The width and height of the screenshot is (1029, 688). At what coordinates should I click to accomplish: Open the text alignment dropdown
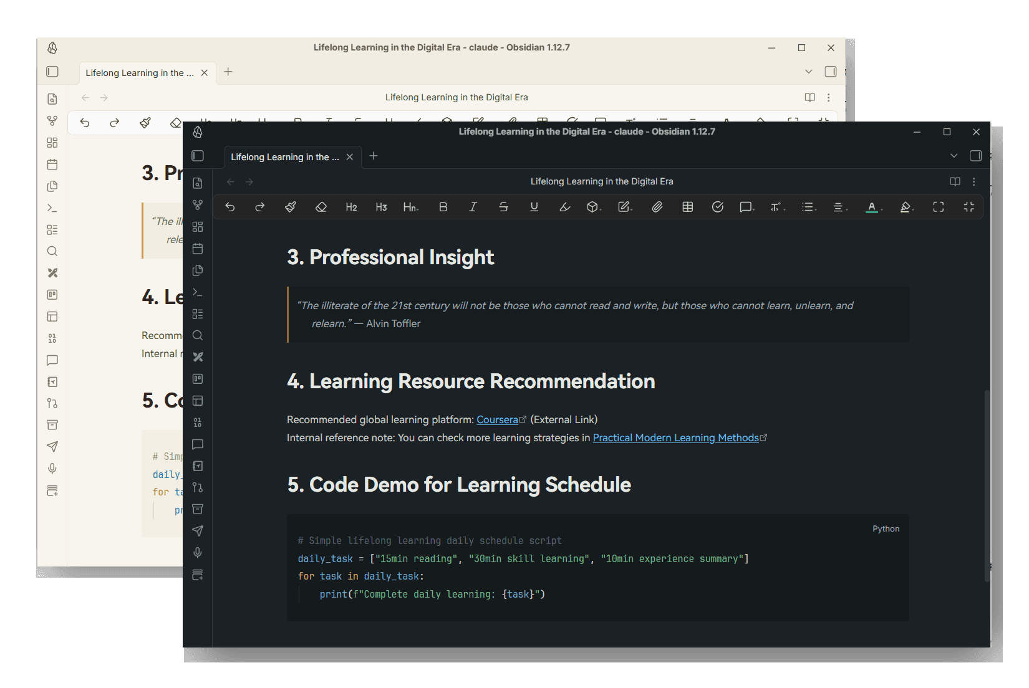[x=841, y=207]
